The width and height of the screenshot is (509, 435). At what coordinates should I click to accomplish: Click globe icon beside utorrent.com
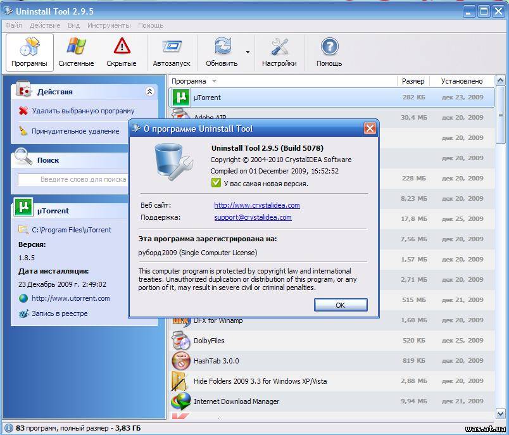click(x=23, y=298)
